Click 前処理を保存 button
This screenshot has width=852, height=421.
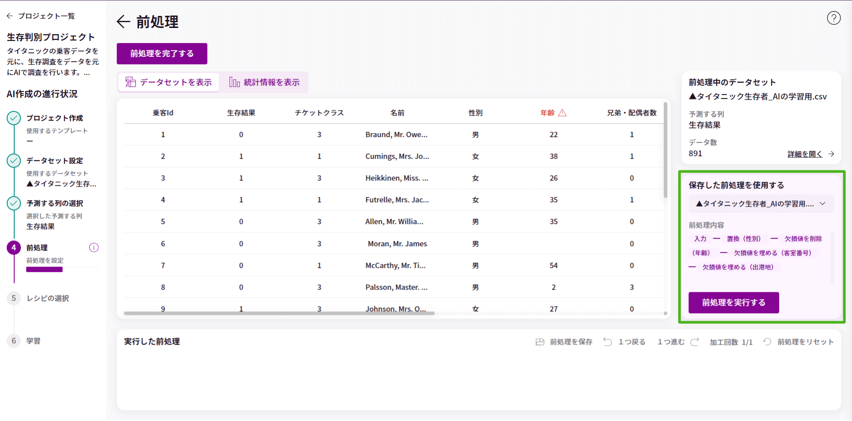(x=564, y=342)
